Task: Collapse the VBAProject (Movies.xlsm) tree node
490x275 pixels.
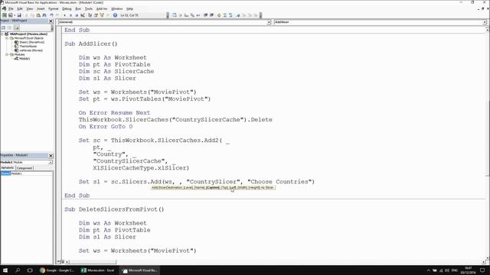Action: (2, 34)
